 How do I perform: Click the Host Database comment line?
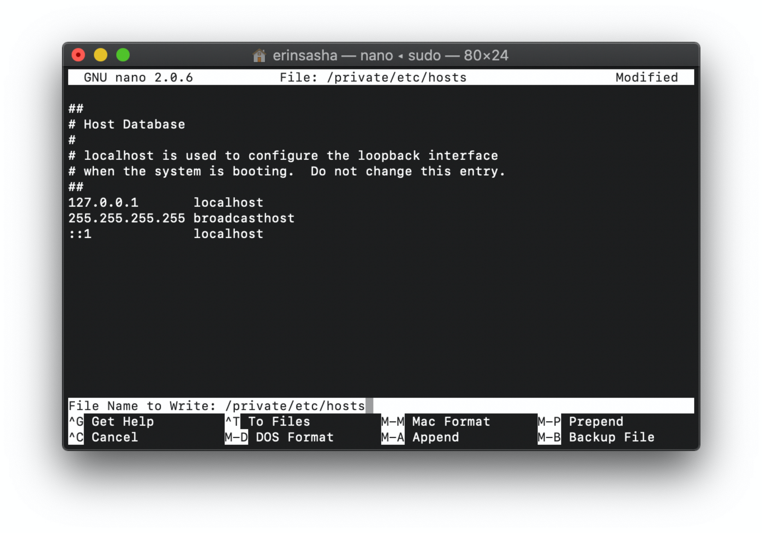[127, 124]
